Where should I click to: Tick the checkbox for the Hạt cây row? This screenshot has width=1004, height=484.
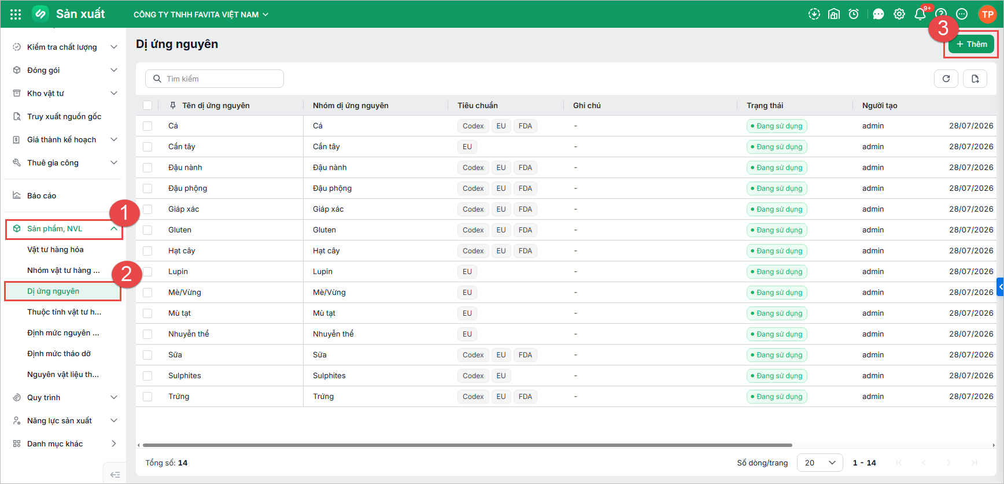(147, 251)
